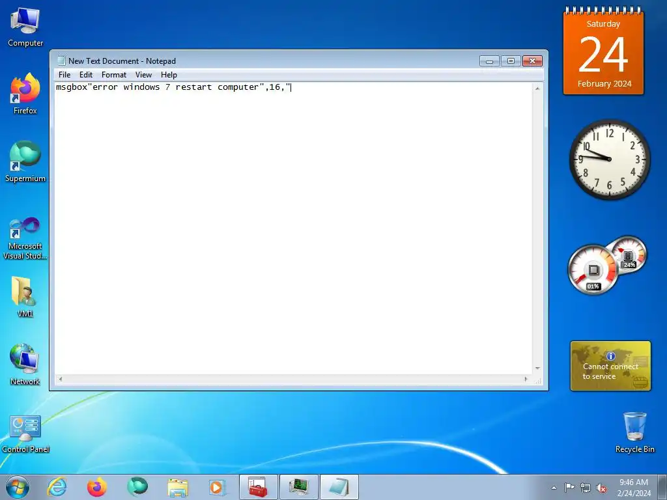Open the File menu in Notepad
667x500 pixels.
coord(64,75)
